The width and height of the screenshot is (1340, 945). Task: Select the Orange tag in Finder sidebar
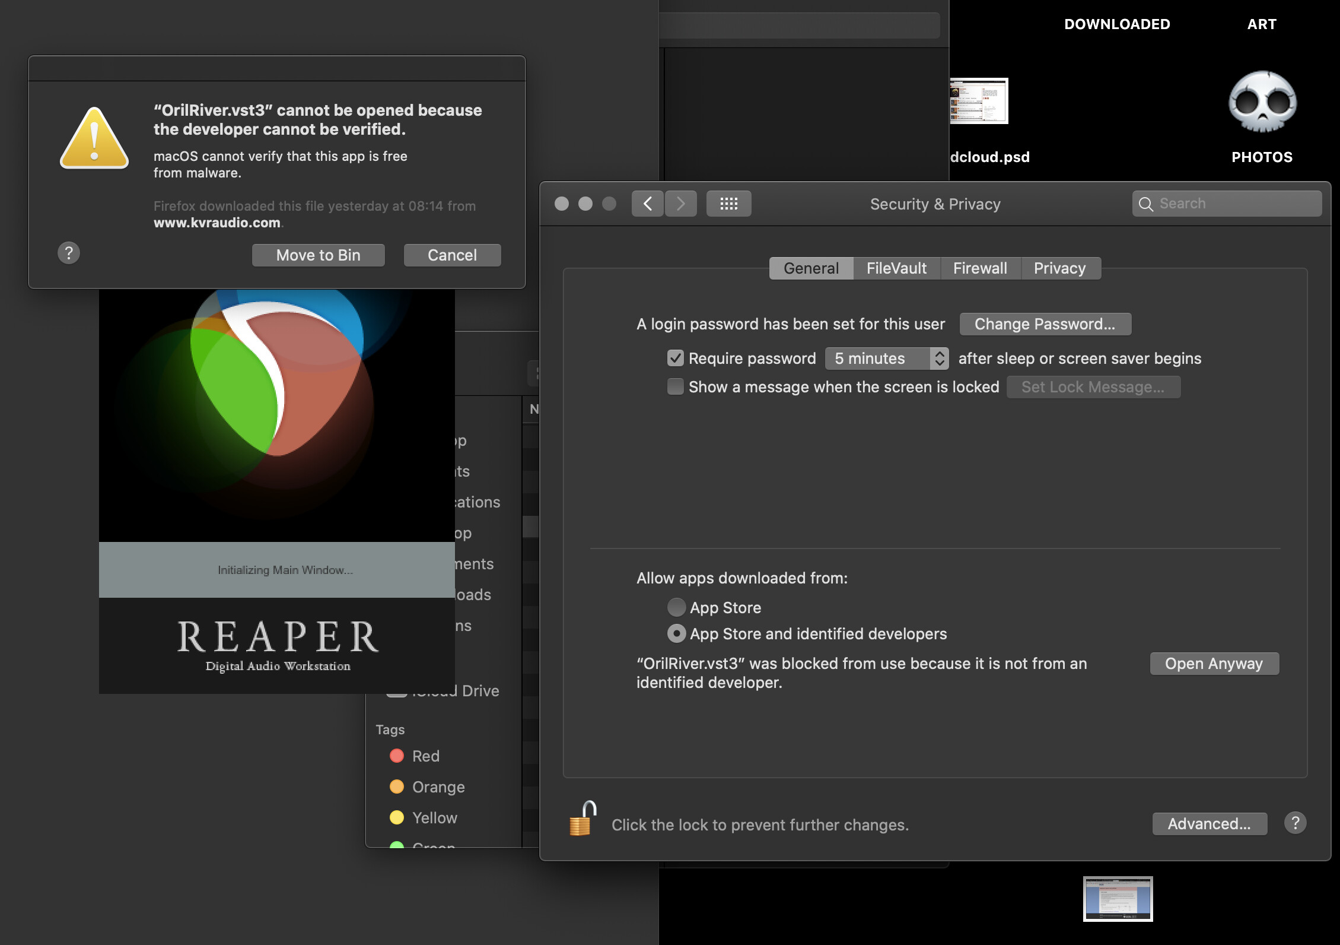(427, 787)
